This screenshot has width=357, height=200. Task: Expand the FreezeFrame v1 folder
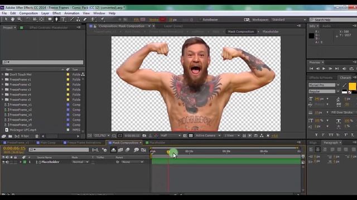pos(2,79)
